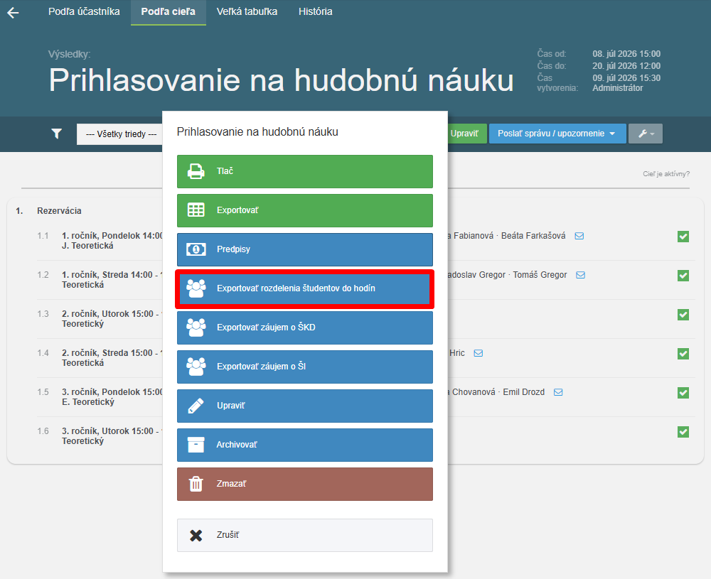Click the people icon beside Exportovať rozdelenia

click(196, 288)
